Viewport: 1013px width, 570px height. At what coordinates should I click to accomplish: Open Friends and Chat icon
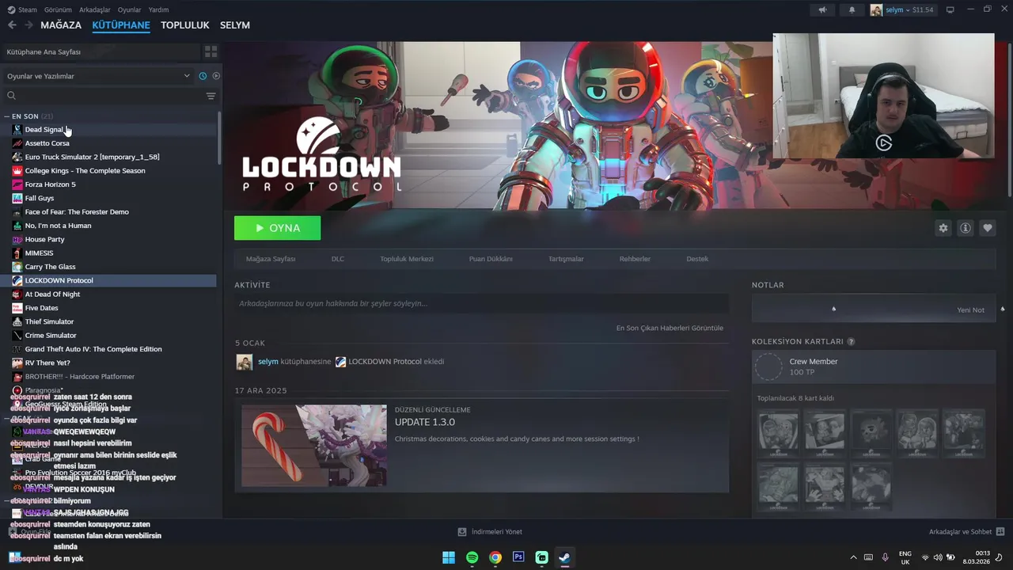[x=1000, y=532]
